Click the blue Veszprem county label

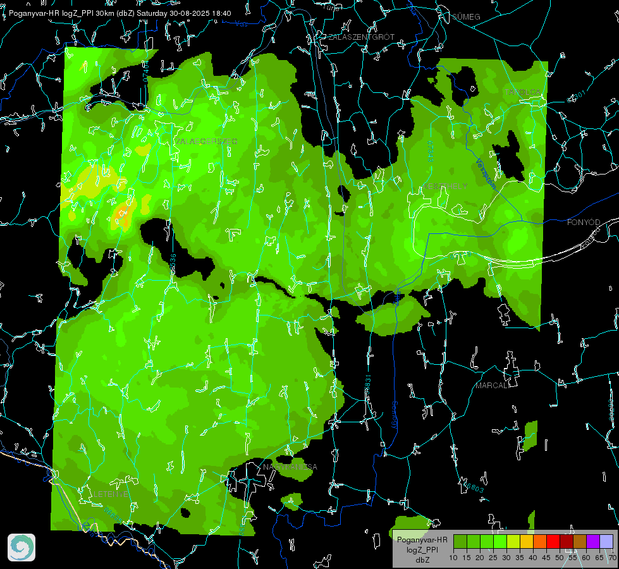[x=485, y=174]
